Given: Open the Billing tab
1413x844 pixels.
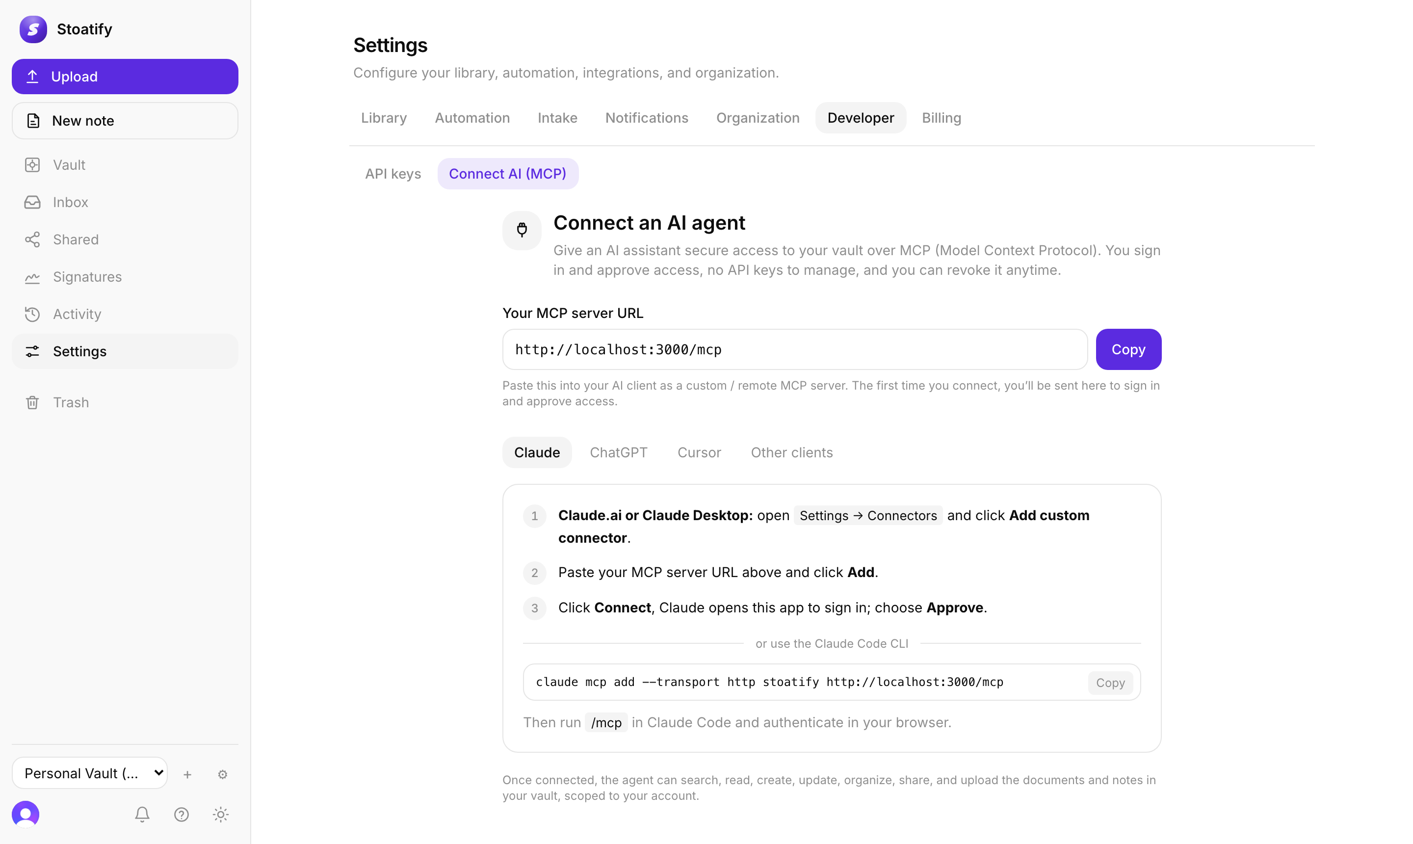Looking at the screenshot, I should click(941, 118).
